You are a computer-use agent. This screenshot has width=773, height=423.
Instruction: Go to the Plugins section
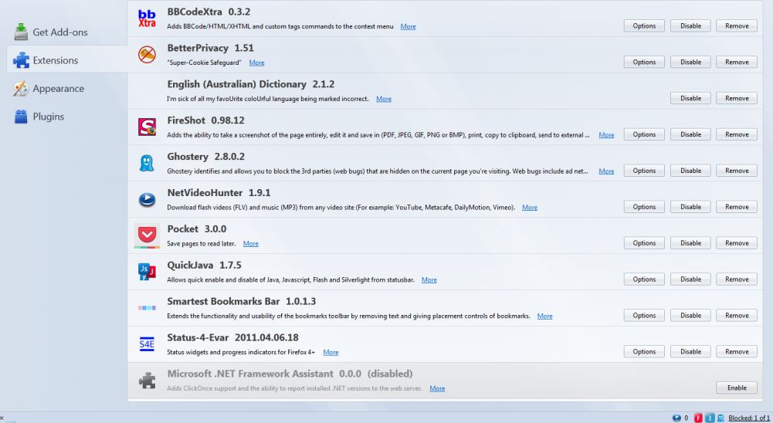[x=48, y=117]
